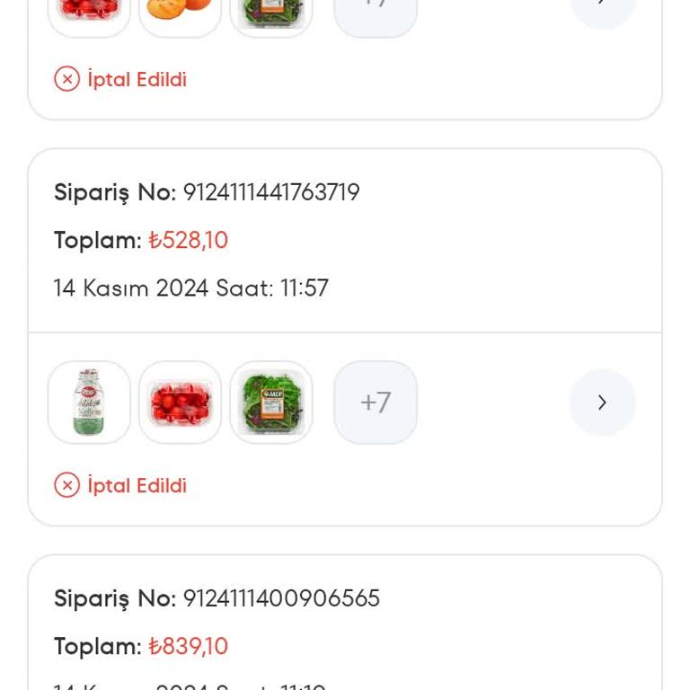Expand order 9124111441763719 details with chevron arrow
The height and width of the screenshot is (690, 690).
602,402
